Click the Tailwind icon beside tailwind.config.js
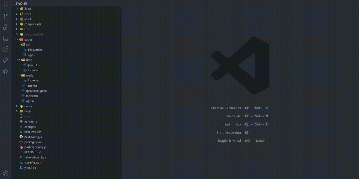Viewport: 359px width, 179px height. coord(21,158)
